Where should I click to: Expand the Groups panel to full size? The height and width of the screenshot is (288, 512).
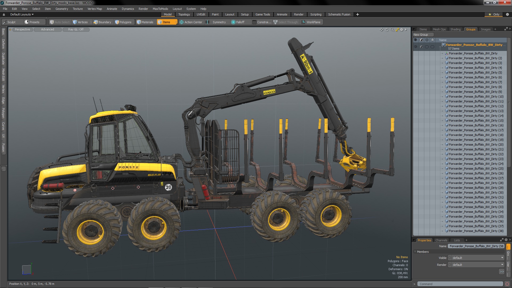(506, 29)
